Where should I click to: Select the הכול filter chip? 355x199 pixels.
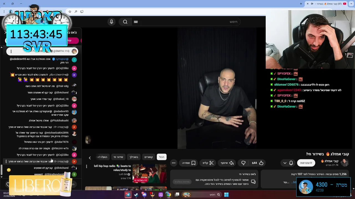(162, 157)
